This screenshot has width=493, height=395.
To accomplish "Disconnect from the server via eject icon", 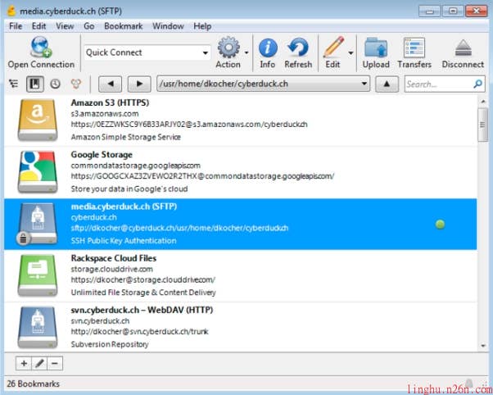I will click(x=463, y=48).
